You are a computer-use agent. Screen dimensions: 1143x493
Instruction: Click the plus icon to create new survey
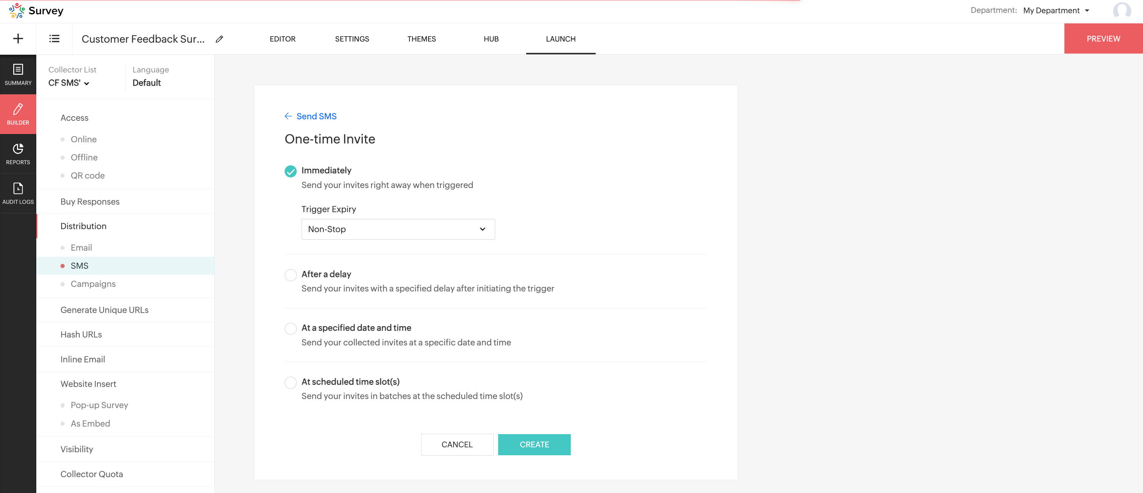point(18,39)
